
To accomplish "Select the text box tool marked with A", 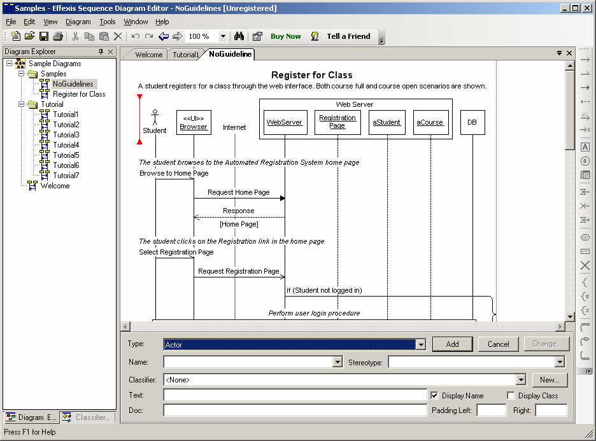I will [584, 146].
